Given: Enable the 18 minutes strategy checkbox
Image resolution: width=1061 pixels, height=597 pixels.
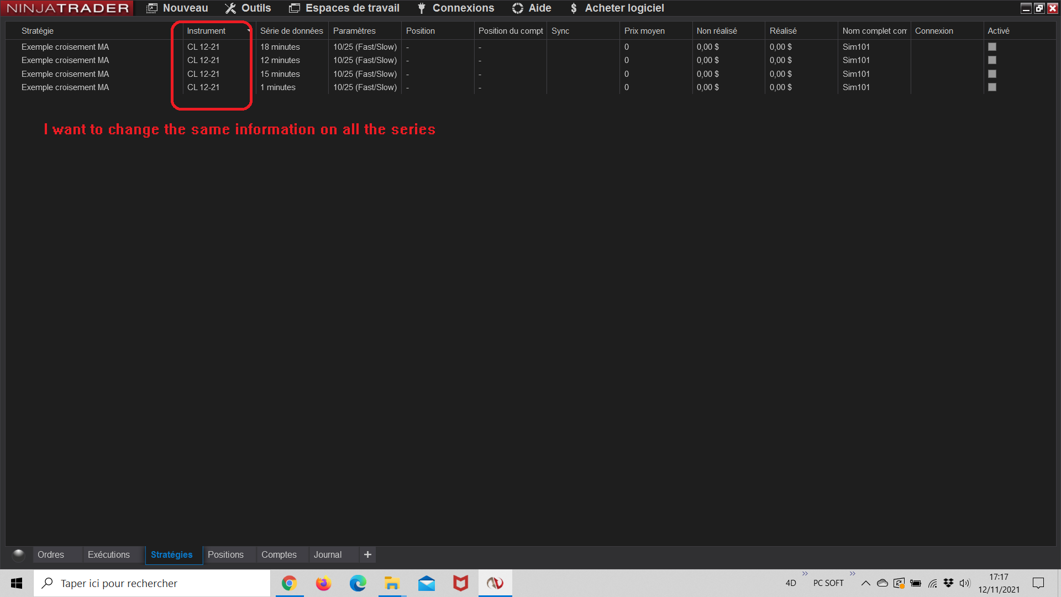Looking at the screenshot, I should tap(992, 47).
